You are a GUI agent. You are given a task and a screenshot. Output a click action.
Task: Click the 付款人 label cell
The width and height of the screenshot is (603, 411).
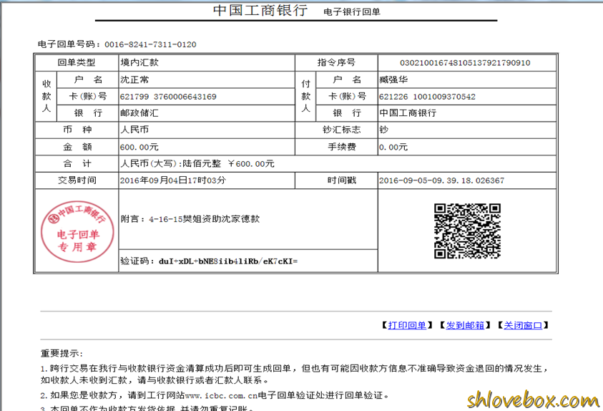(305, 96)
